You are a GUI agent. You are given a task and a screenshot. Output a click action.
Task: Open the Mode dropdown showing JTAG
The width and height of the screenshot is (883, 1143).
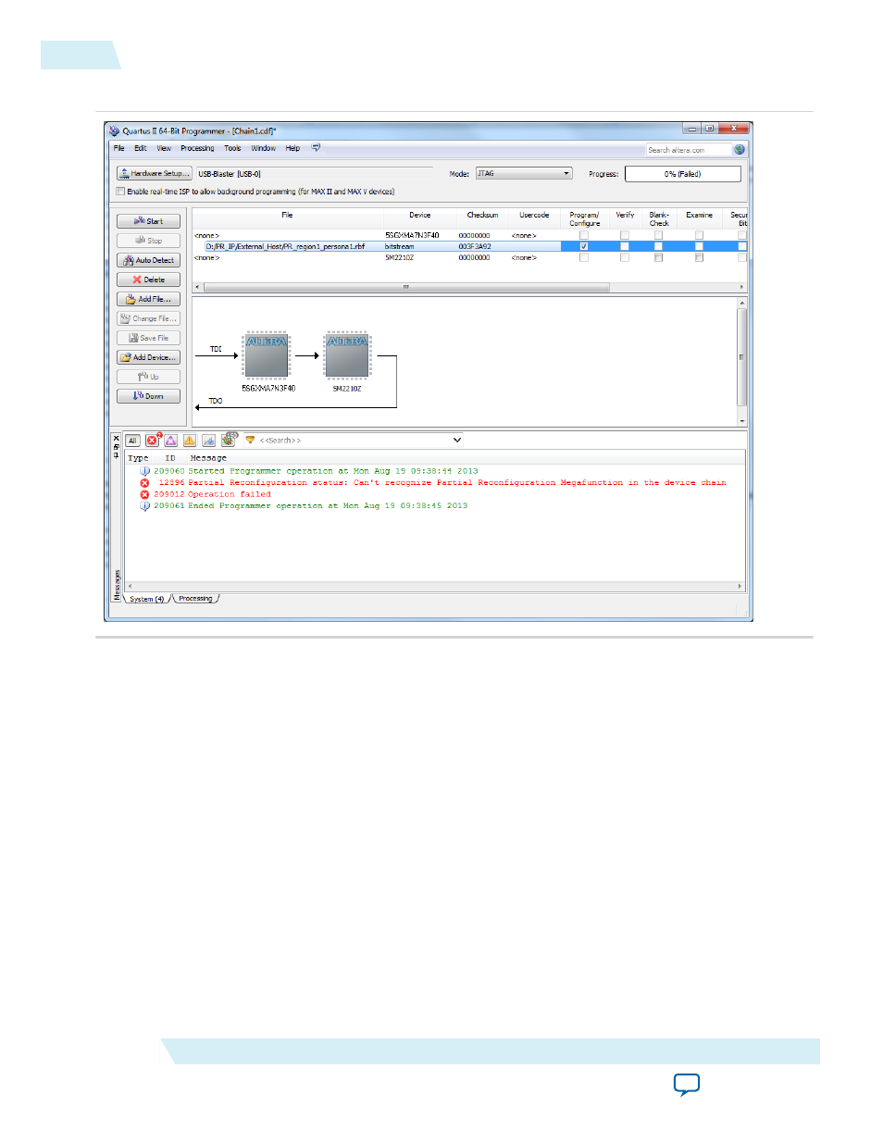pos(524,174)
